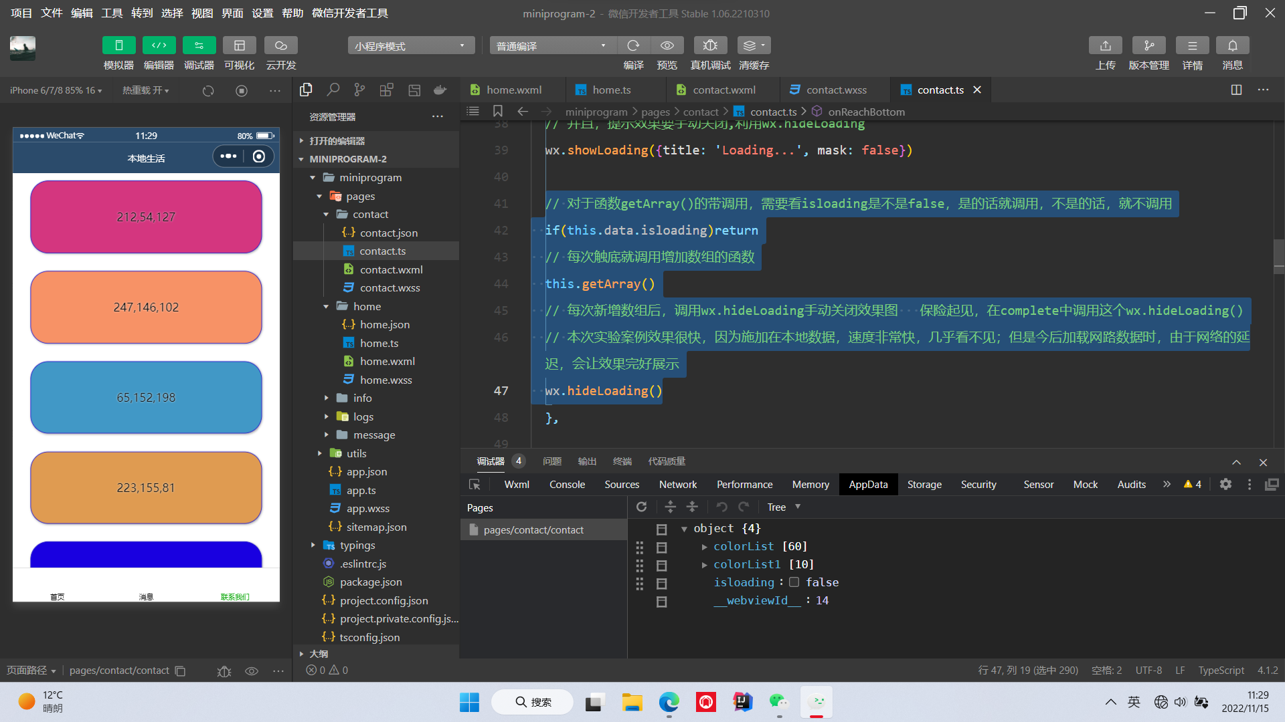Click the 编译 refresh icon
Screen dimensions: 1285x722
[633, 45]
